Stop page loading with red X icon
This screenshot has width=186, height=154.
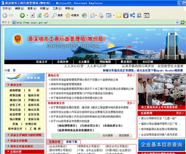(32, 15)
